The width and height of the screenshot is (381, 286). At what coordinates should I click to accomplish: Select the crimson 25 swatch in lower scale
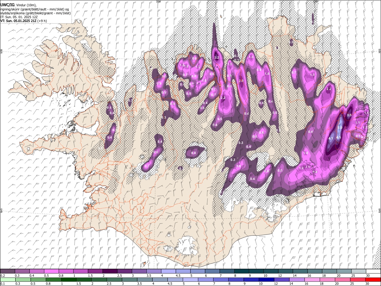pyautogui.click(x=358, y=280)
